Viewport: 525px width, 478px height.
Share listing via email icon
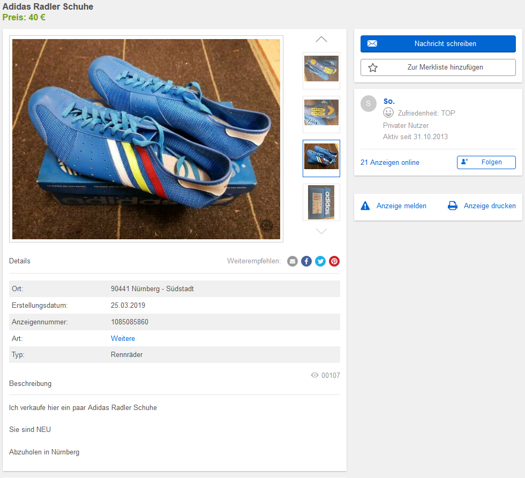pos(292,261)
